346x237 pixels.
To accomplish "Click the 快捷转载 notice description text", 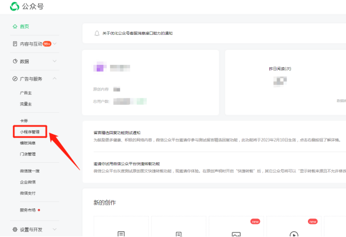I will click(x=220, y=171).
